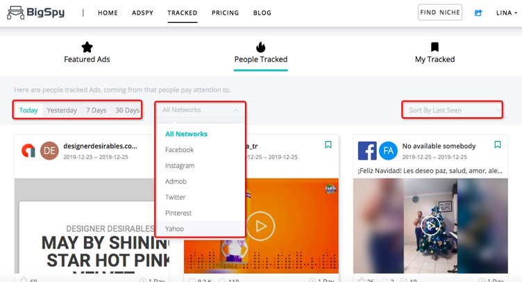Click the Featured Ads star icon
522x282 pixels.
click(87, 47)
